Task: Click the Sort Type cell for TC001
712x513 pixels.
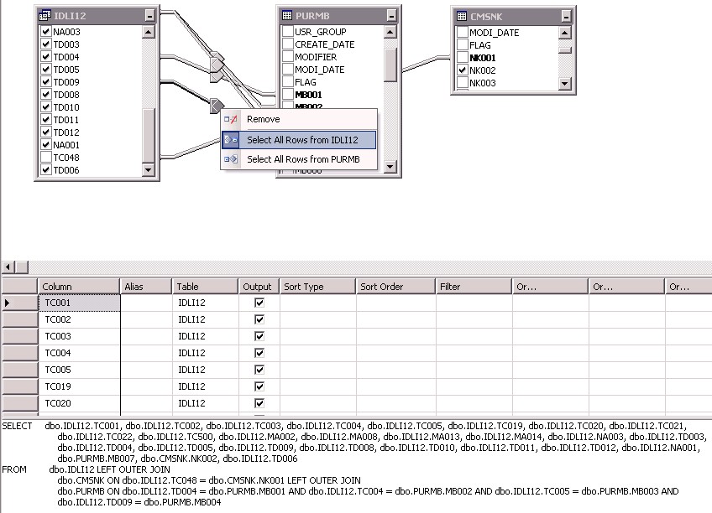Action: 318,303
